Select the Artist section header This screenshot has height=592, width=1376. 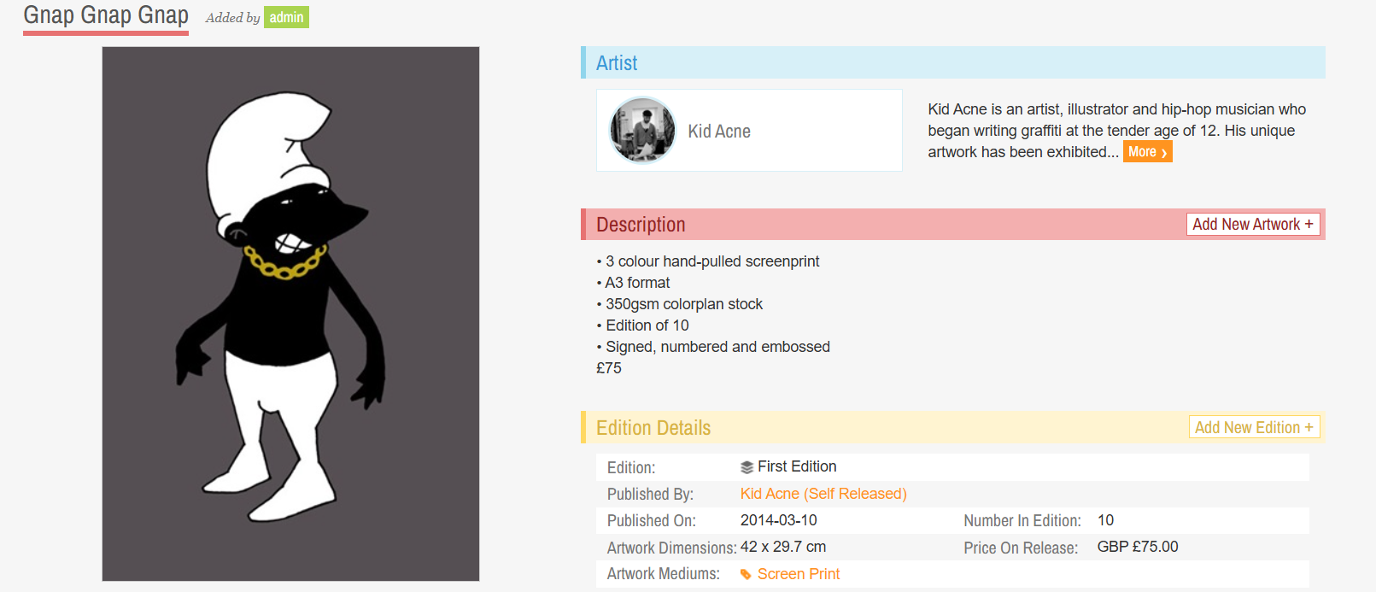click(953, 62)
